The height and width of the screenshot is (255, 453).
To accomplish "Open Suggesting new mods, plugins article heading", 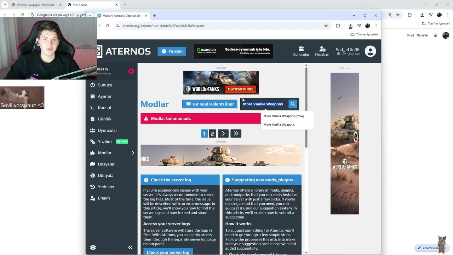I will point(264,180).
